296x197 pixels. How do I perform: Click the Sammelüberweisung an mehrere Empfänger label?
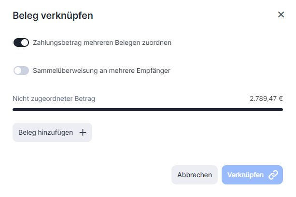(x=101, y=70)
